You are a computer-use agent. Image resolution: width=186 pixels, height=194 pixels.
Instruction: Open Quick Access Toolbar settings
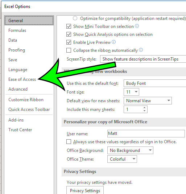pos(29,110)
